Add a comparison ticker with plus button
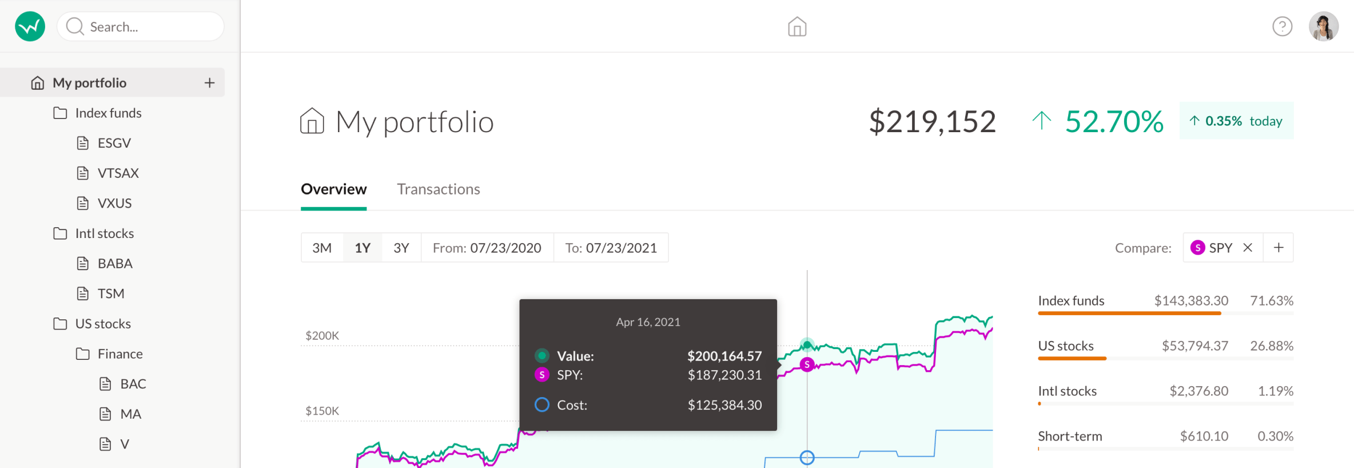Viewport: 1354px width, 468px height. point(1279,248)
